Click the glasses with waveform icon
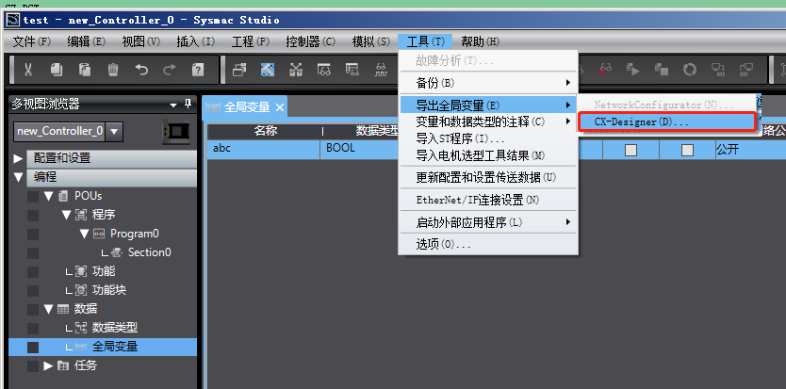786x389 pixels. [x=382, y=70]
